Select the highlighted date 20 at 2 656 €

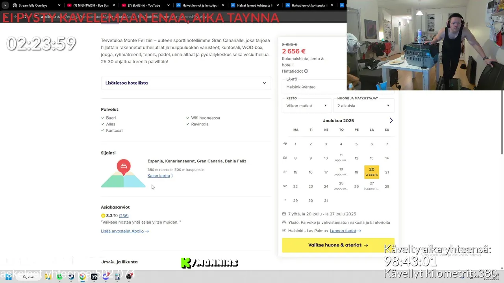372,172
